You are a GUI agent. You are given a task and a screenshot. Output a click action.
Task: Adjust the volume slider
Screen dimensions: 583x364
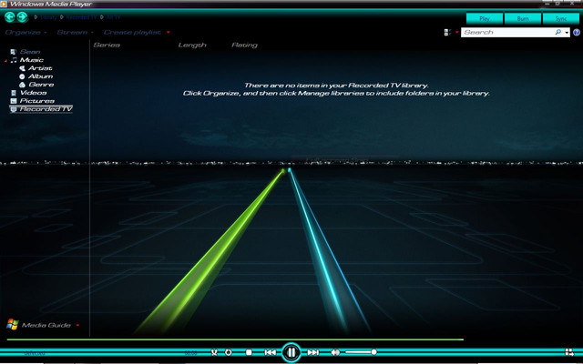click(361, 352)
